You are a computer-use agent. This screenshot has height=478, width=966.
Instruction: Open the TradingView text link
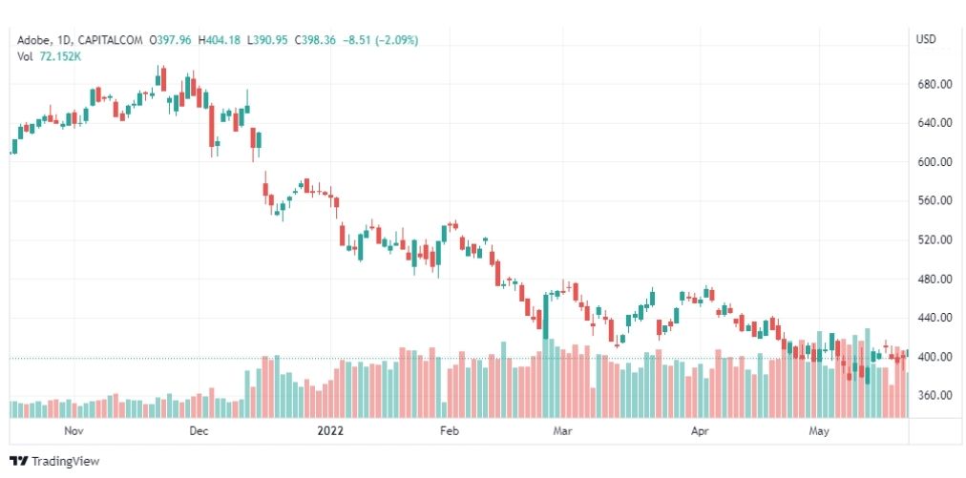[x=65, y=461]
